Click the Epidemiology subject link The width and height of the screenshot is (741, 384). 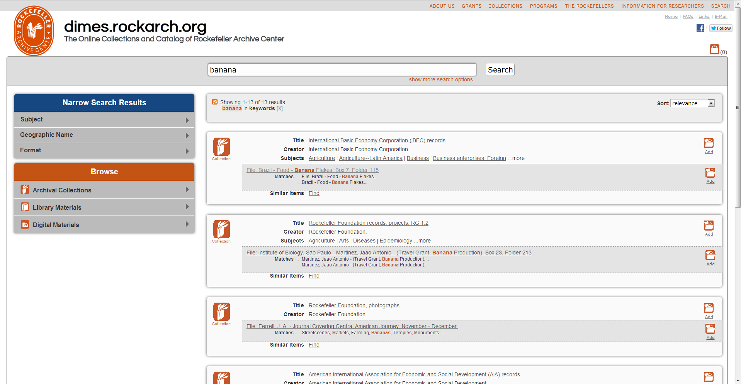tap(396, 241)
